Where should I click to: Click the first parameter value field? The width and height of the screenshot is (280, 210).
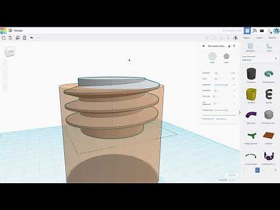pos(233,73)
